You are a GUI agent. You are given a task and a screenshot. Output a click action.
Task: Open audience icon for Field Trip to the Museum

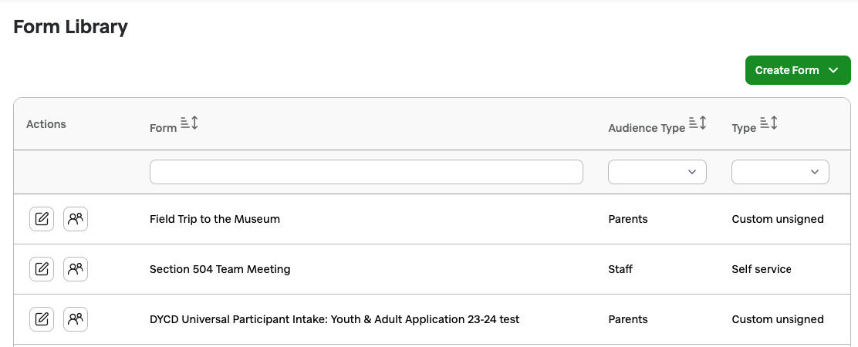[x=76, y=219]
